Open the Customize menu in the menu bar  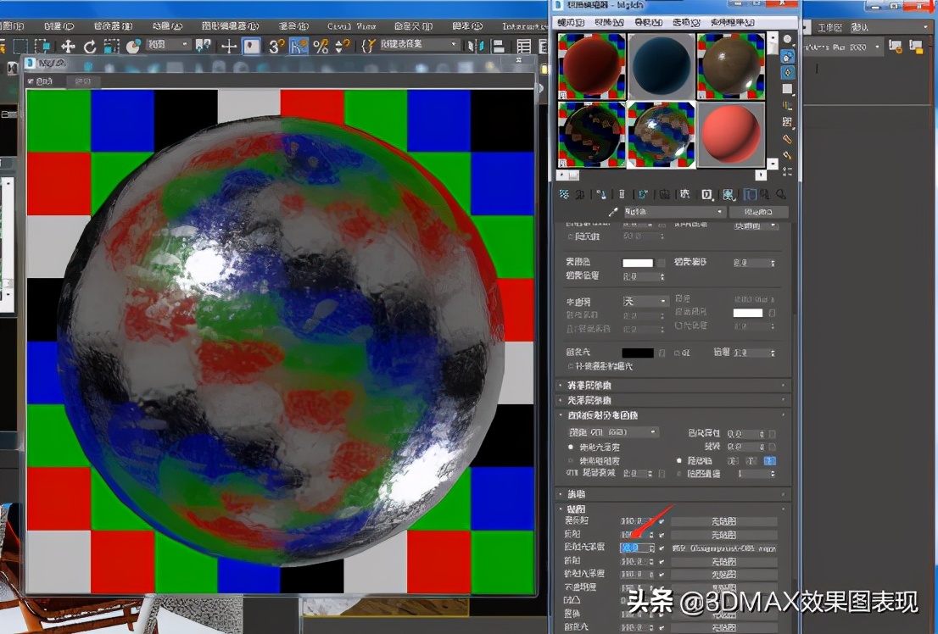[413, 25]
